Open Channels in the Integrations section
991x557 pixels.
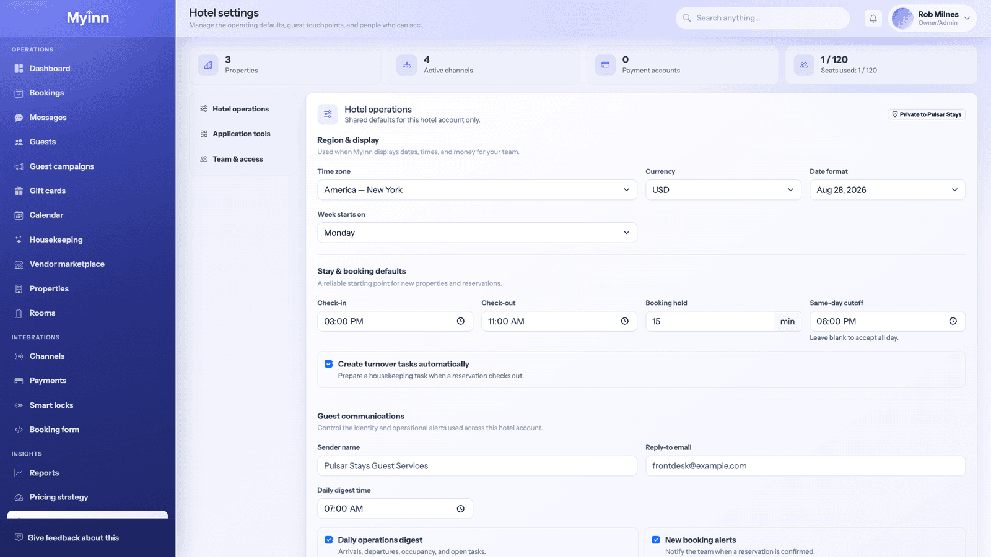click(87, 356)
